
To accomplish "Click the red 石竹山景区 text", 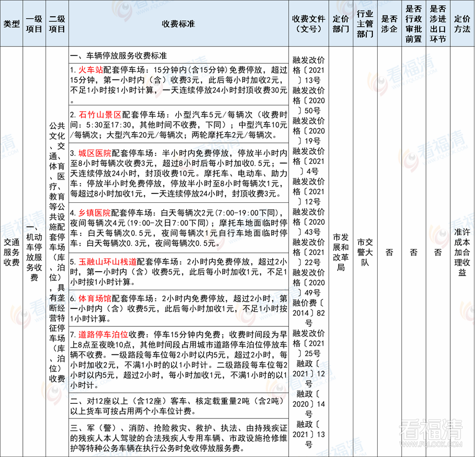I will 100,114.
